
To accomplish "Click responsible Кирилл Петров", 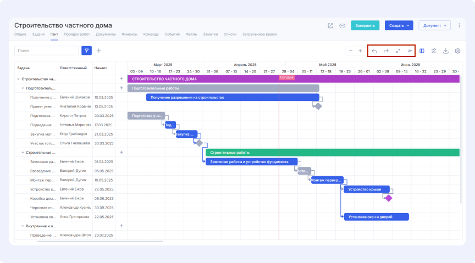I will [73, 116].
